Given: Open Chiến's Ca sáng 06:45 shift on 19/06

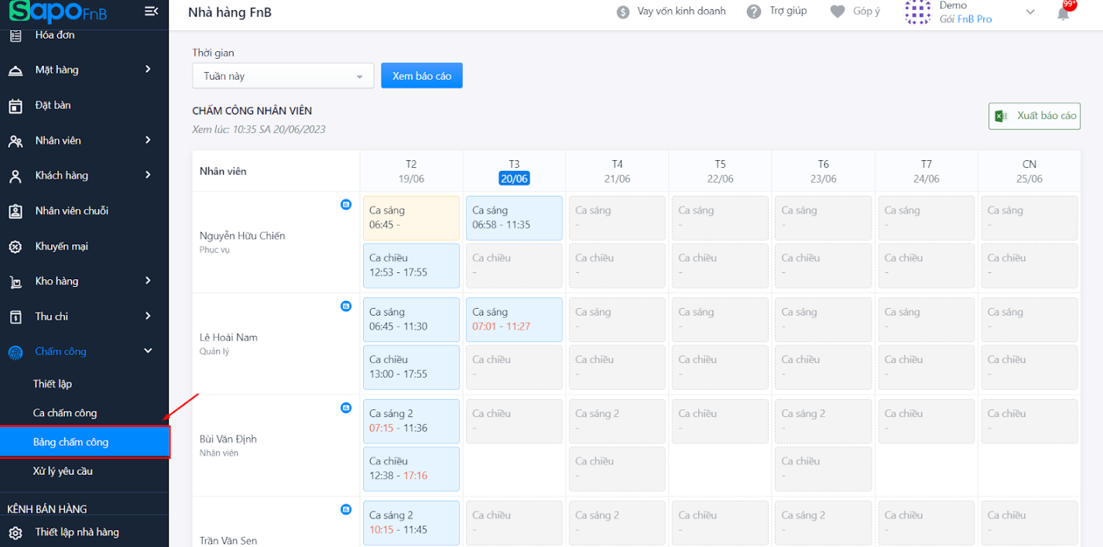Looking at the screenshot, I should 411,218.
